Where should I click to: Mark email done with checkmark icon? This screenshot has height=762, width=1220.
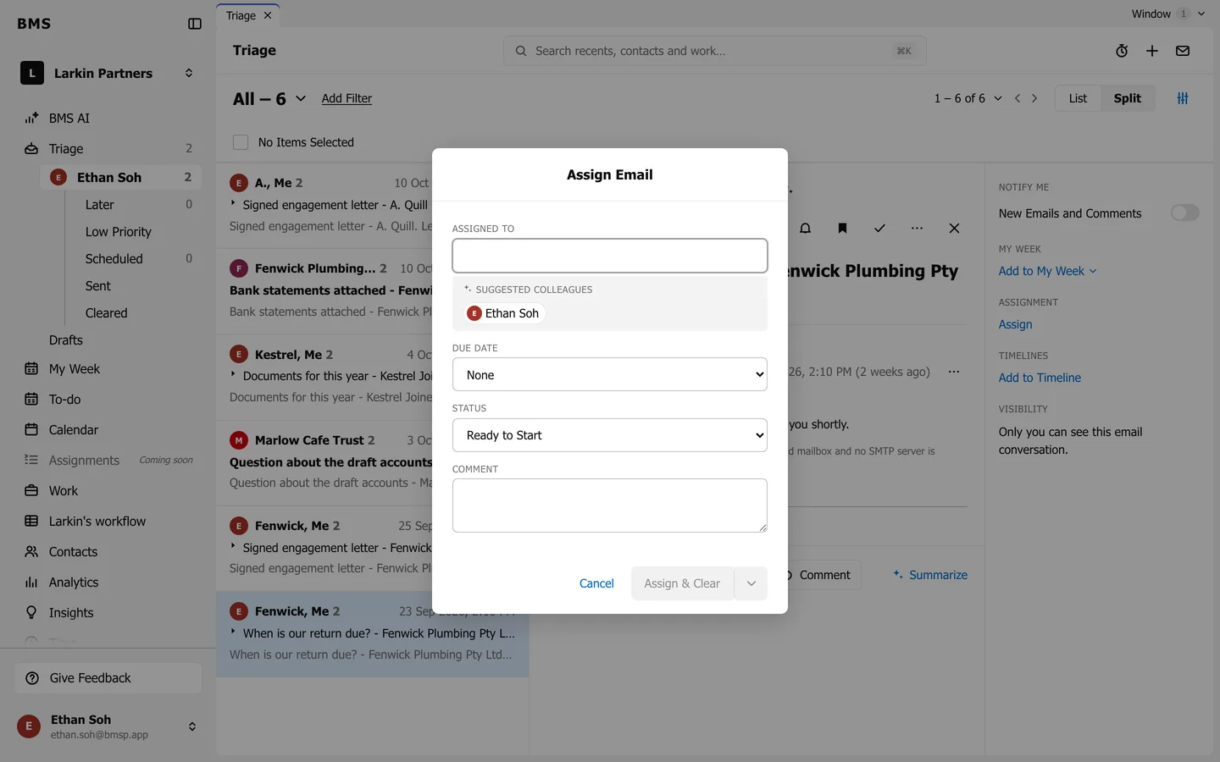879,229
